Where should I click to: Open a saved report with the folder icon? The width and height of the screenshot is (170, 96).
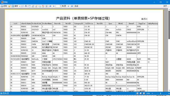(10, 6)
